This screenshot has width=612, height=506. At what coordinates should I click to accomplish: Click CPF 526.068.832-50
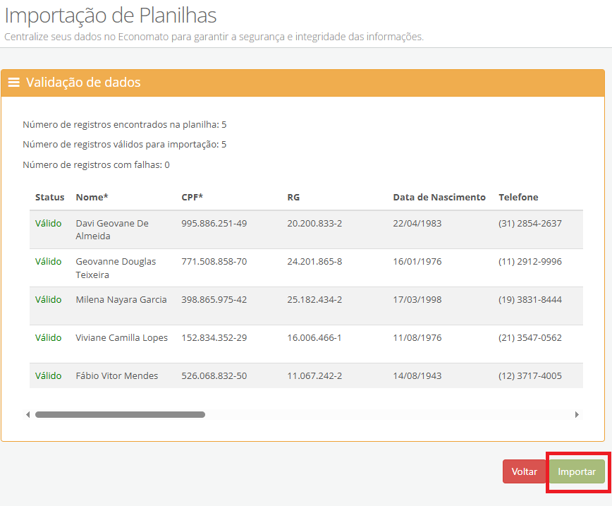pyautogui.click(x=214, y=376)
